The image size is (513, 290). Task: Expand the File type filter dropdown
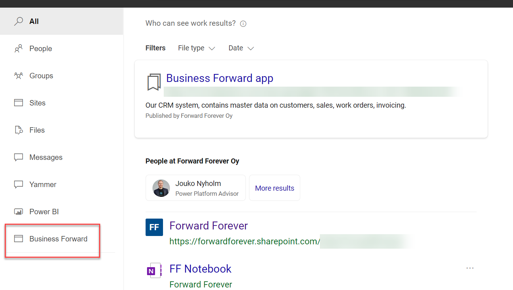click(196, 48)
